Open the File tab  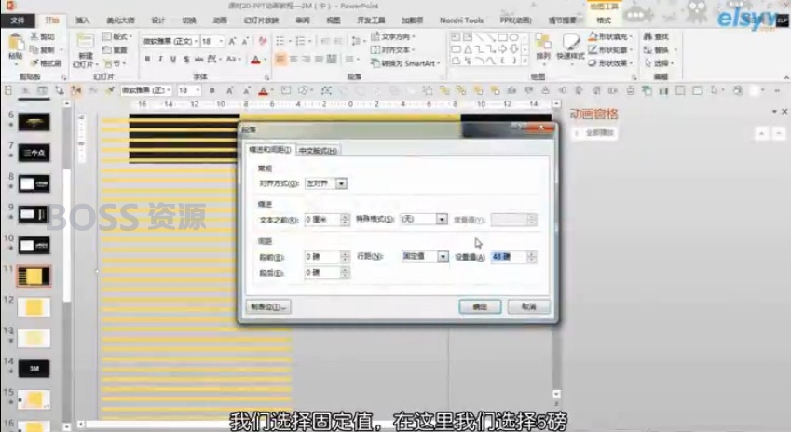coord(18,20)
